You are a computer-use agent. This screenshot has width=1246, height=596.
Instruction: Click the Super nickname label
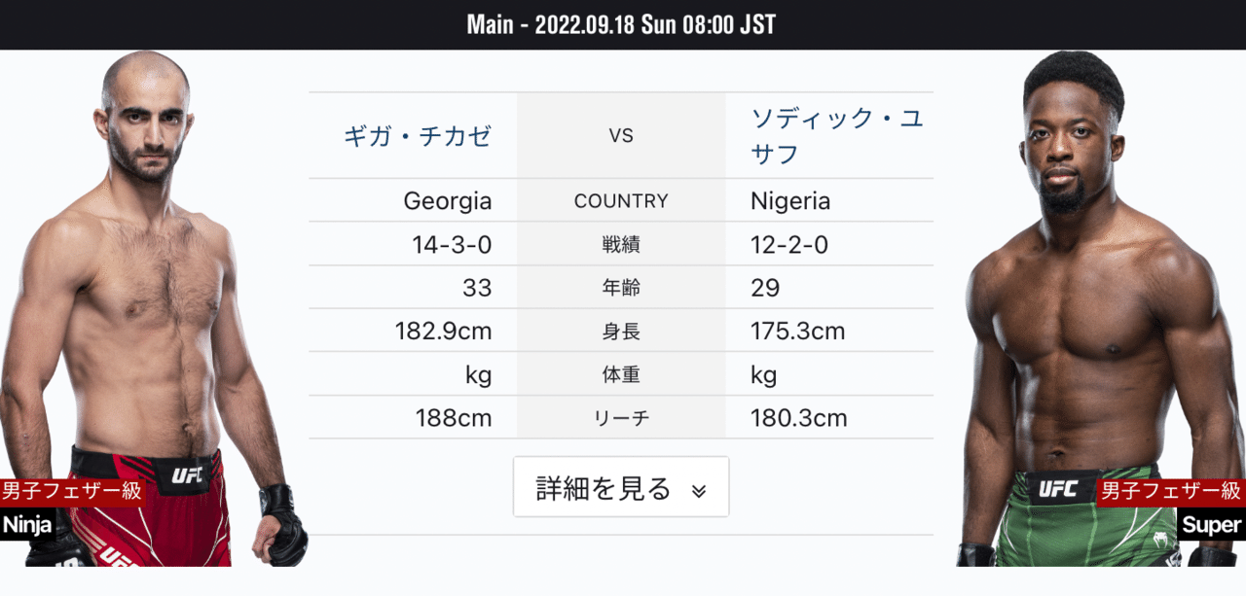[1212, 525]
